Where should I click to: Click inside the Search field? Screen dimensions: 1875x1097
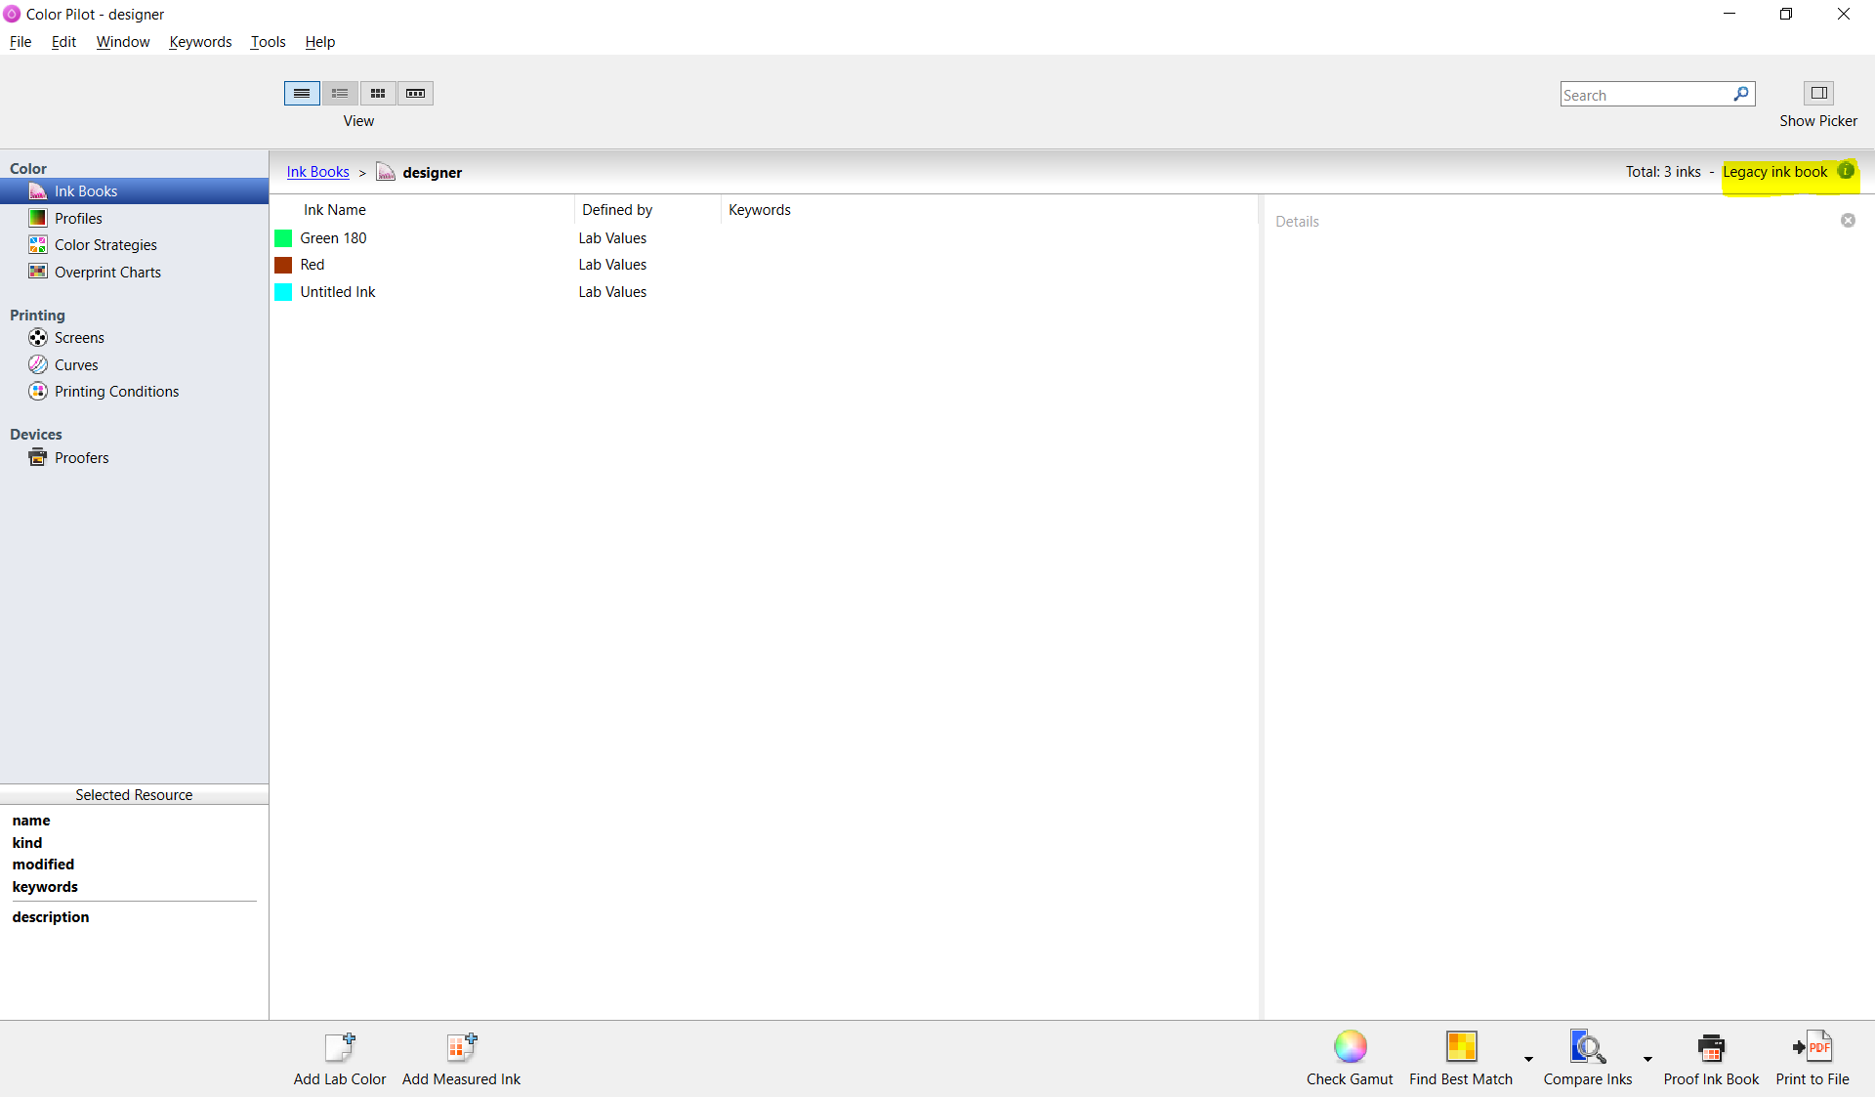pos(1646,94)
